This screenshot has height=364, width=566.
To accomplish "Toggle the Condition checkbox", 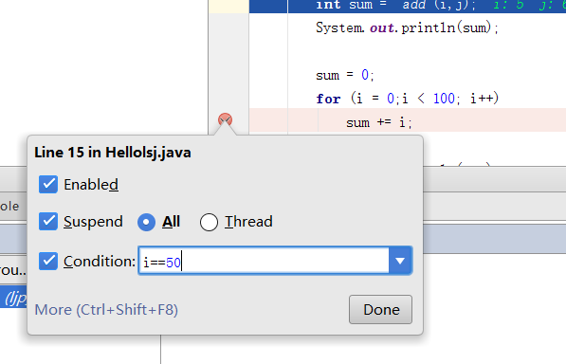I will (48, 261).
